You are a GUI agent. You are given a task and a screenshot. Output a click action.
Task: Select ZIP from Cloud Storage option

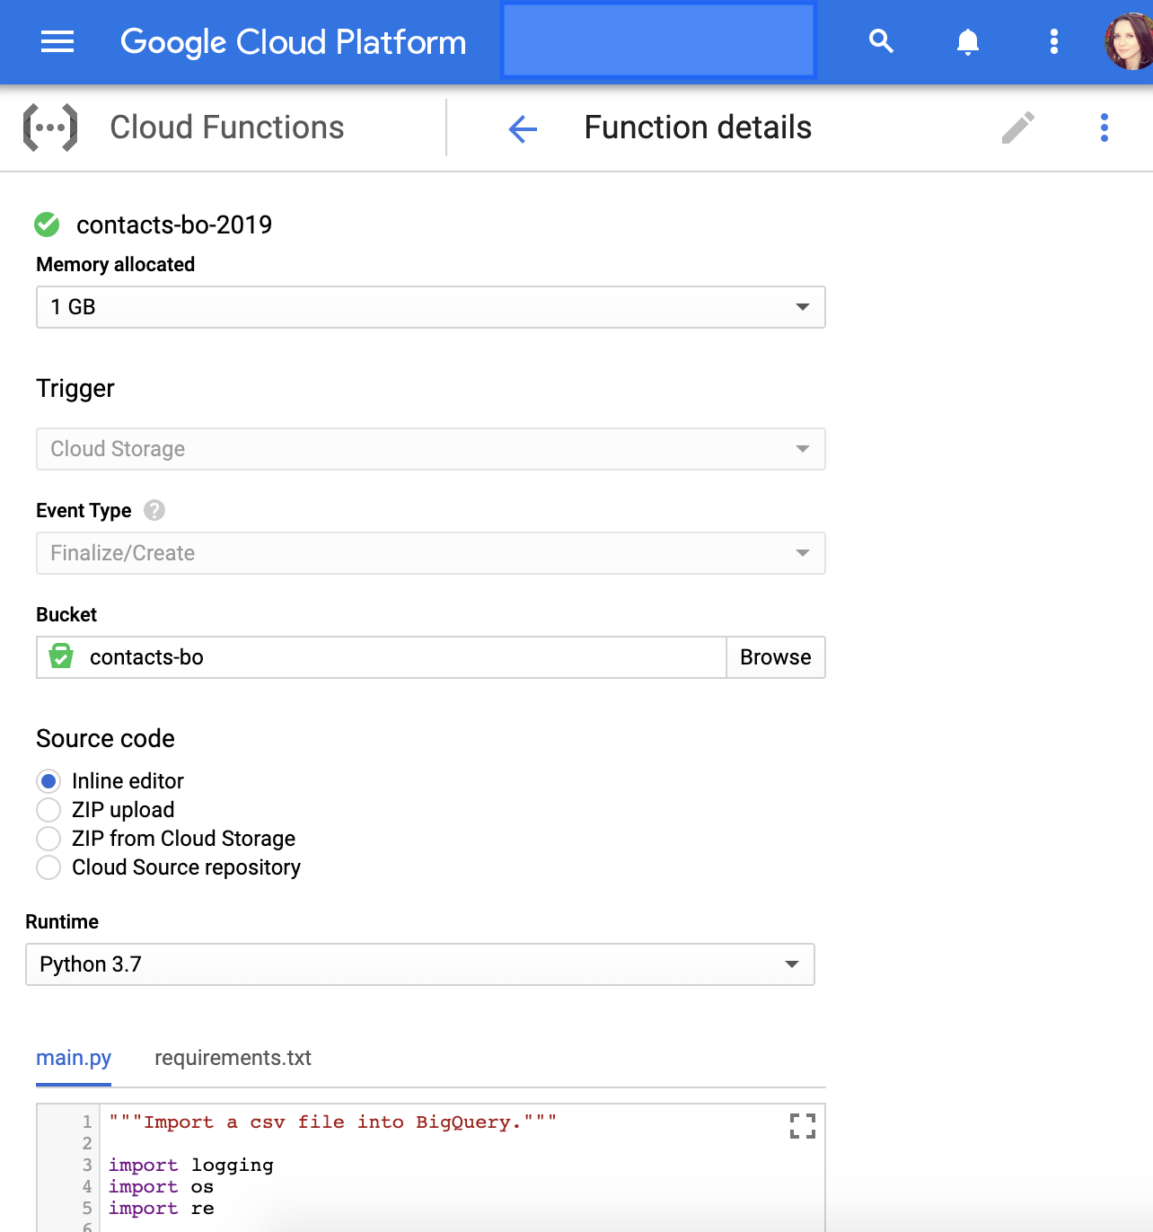pos(48,839)
